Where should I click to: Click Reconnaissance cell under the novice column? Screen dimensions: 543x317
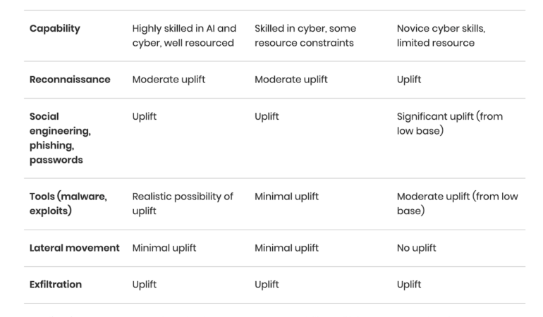(x=408, y=80)
